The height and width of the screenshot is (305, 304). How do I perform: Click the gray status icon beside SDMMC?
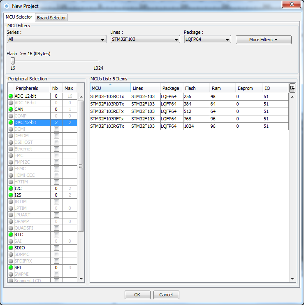coord(11,254)
